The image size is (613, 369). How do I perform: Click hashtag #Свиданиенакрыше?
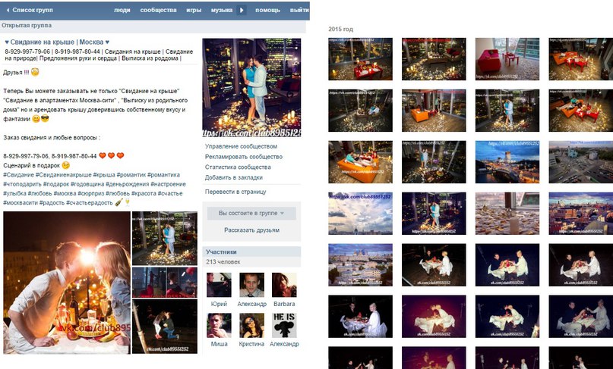coord(63,175)
